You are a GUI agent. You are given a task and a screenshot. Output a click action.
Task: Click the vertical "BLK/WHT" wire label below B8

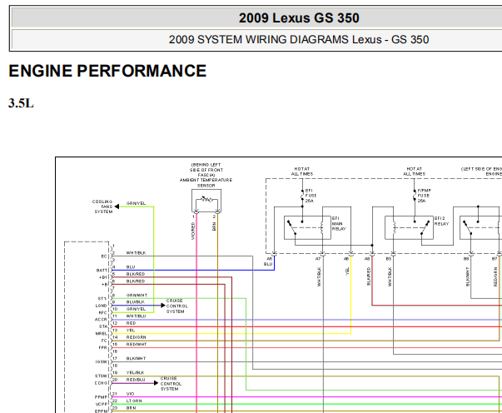[467, 276]
